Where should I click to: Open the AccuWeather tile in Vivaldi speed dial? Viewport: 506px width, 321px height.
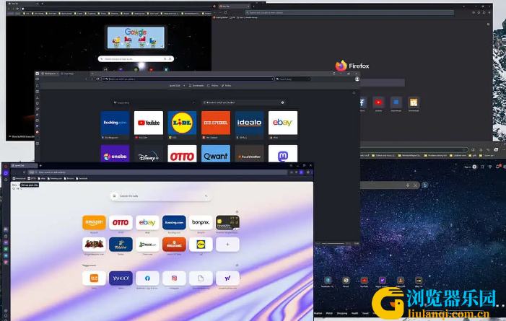(x=249, y=154)
